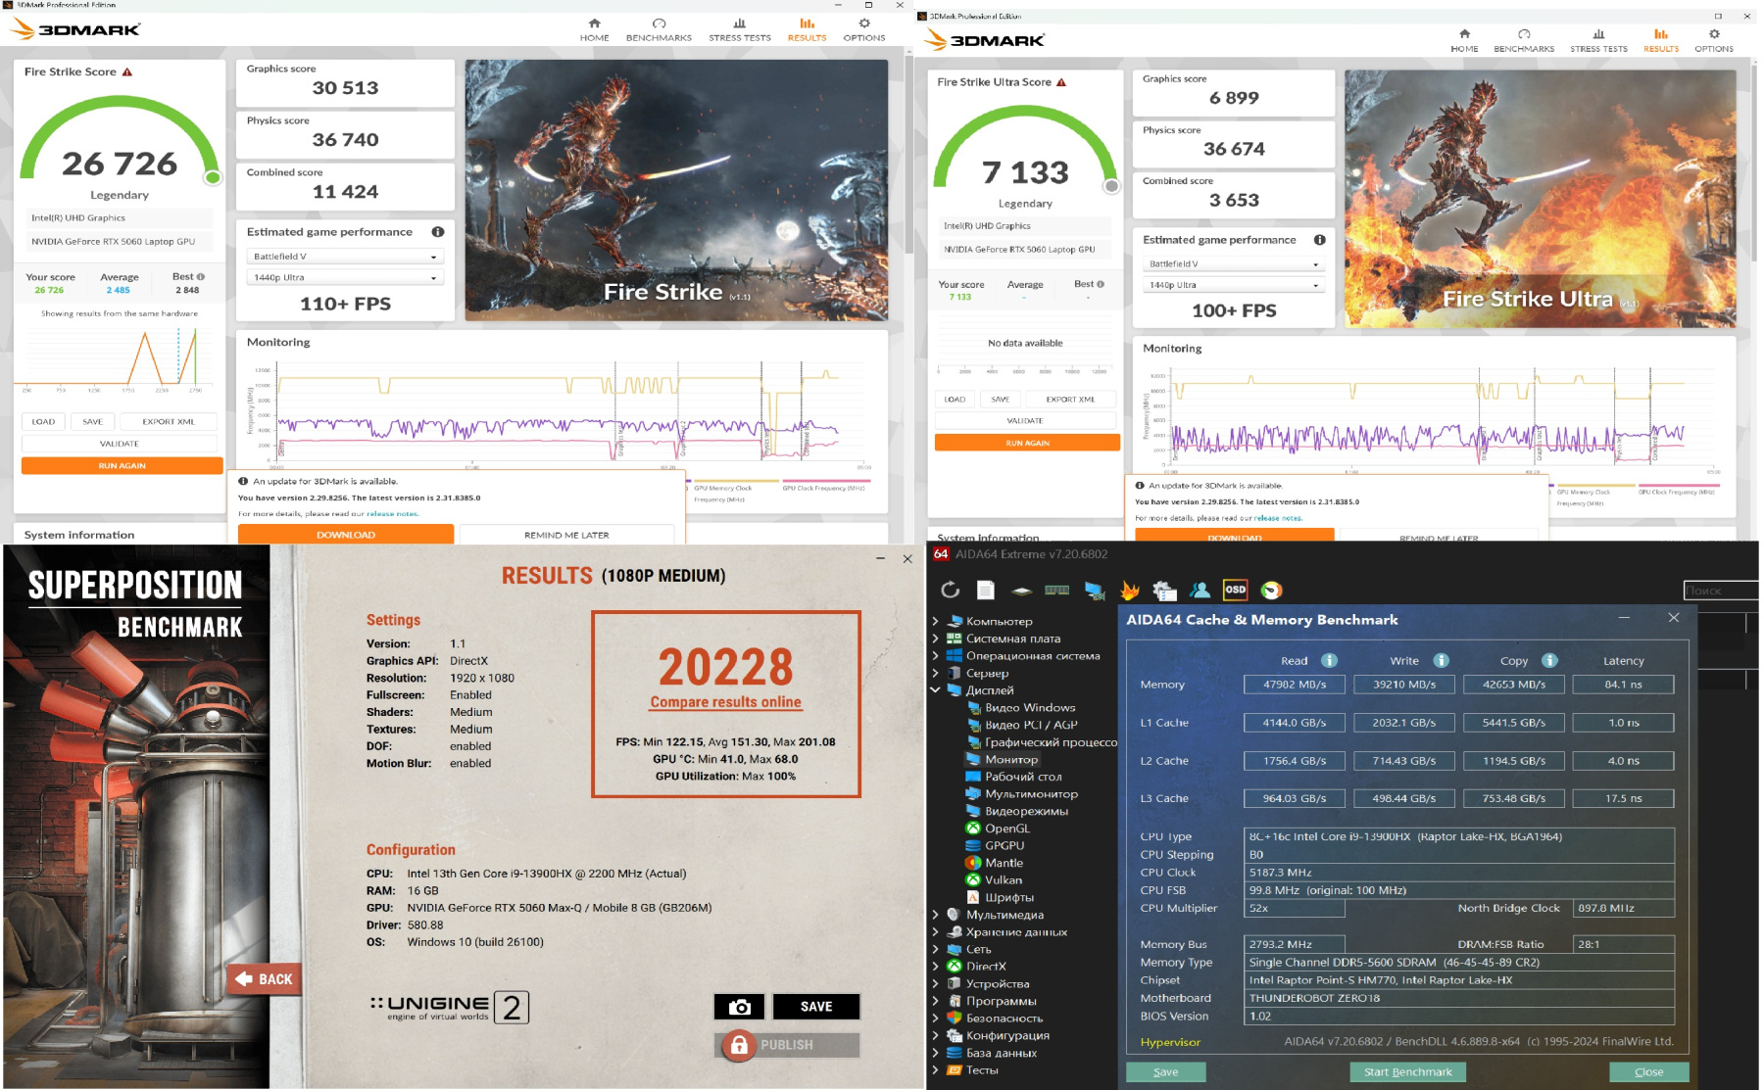Click the AIDA64 refresh toolbar icon

click(x=950, y=590)
